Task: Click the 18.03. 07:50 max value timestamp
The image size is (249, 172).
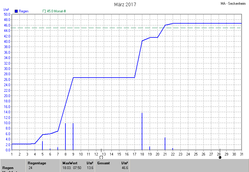Action: (72, 168)
